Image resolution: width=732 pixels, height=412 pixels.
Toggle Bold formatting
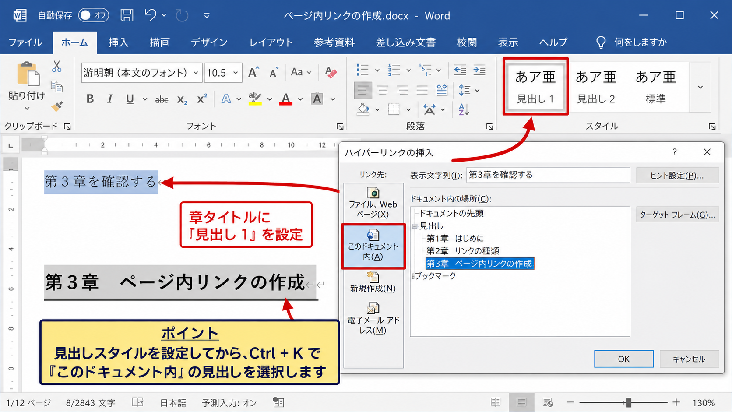(x=90, y=99)
